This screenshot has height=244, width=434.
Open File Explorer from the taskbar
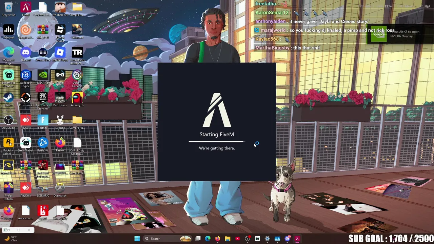click(228, 239)
